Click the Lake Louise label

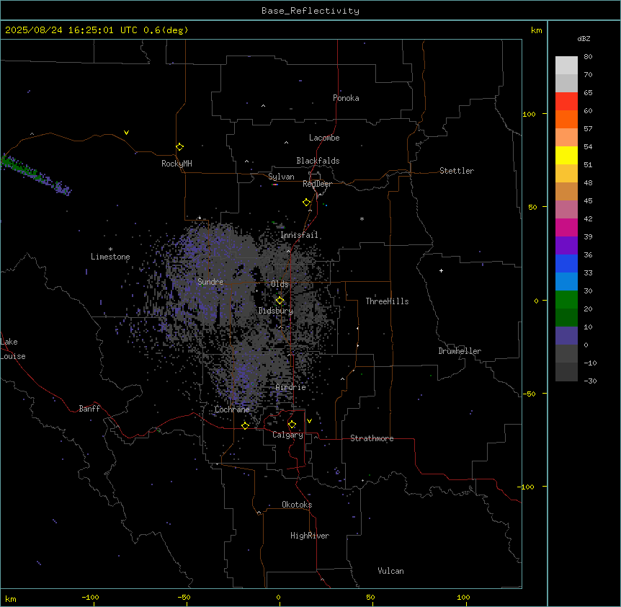[13, 349]
